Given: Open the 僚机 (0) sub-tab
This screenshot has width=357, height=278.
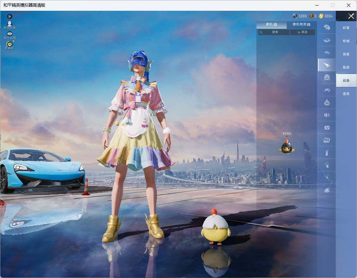Looking at the screenshot, I should 271,25.
